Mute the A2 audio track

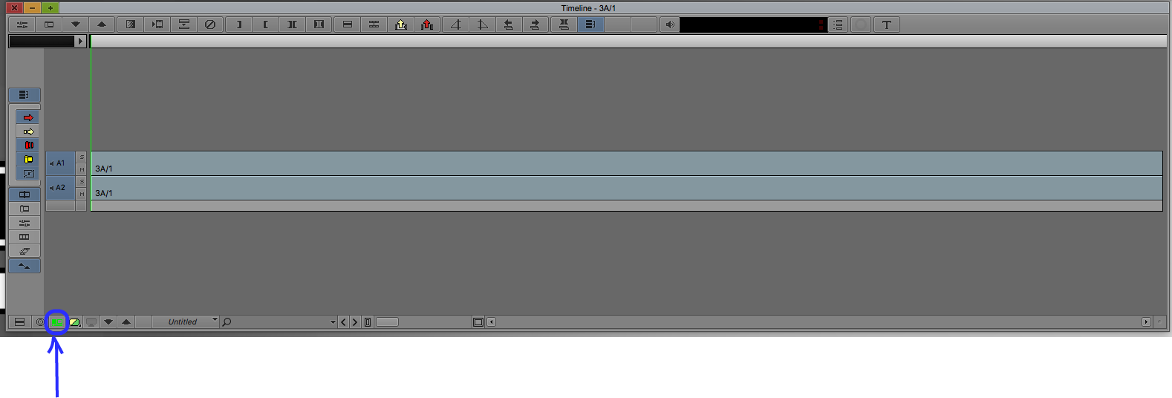point(82,194)
